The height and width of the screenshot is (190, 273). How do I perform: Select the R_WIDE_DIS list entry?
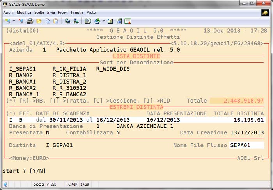[113, 69]
